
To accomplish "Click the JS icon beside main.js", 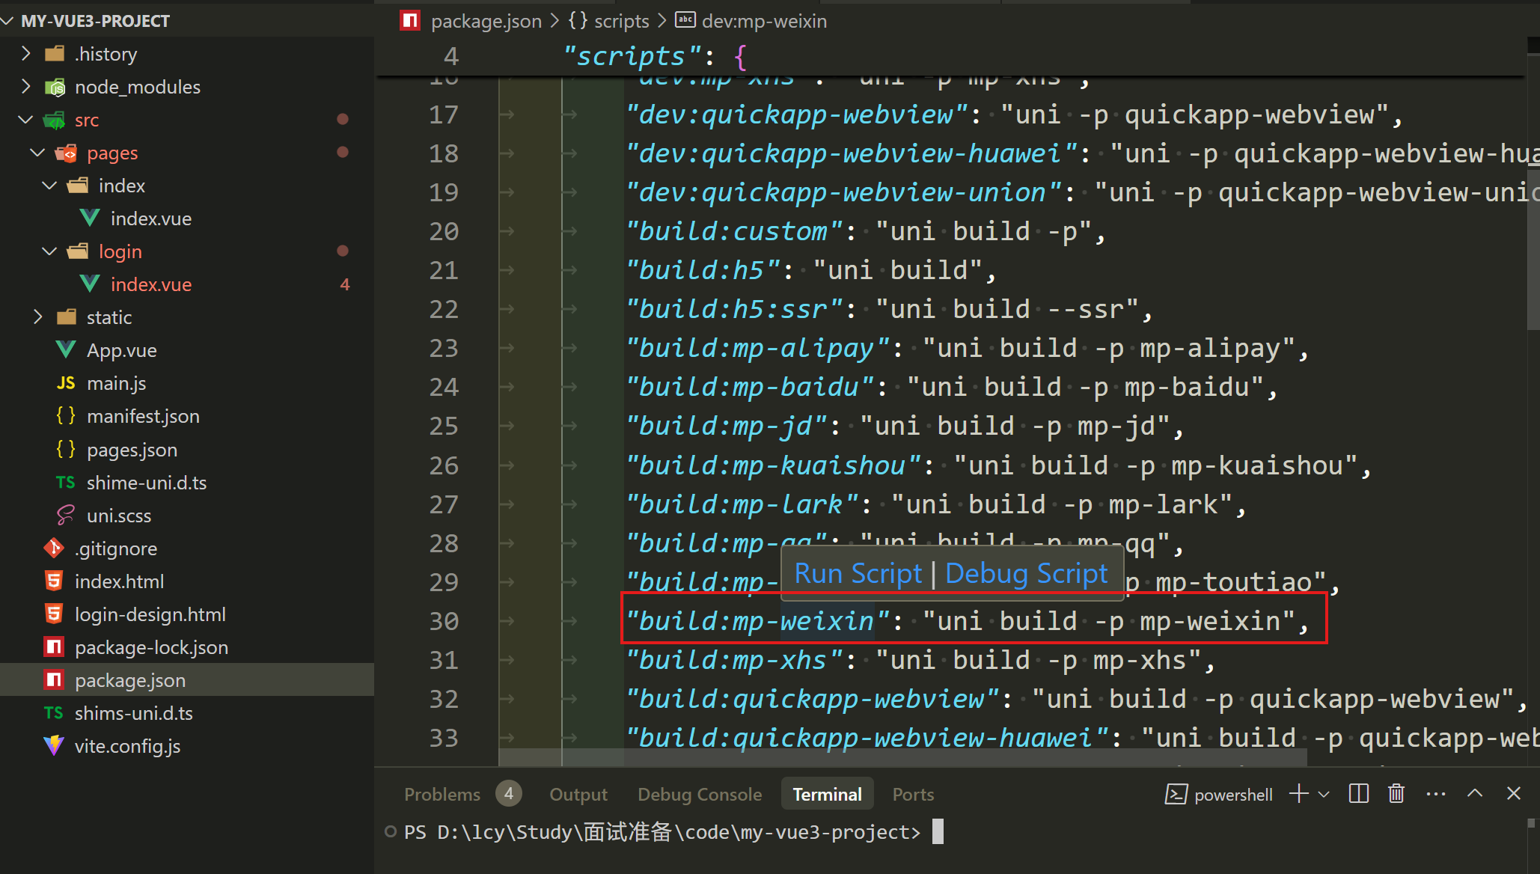I will (65, 382).
